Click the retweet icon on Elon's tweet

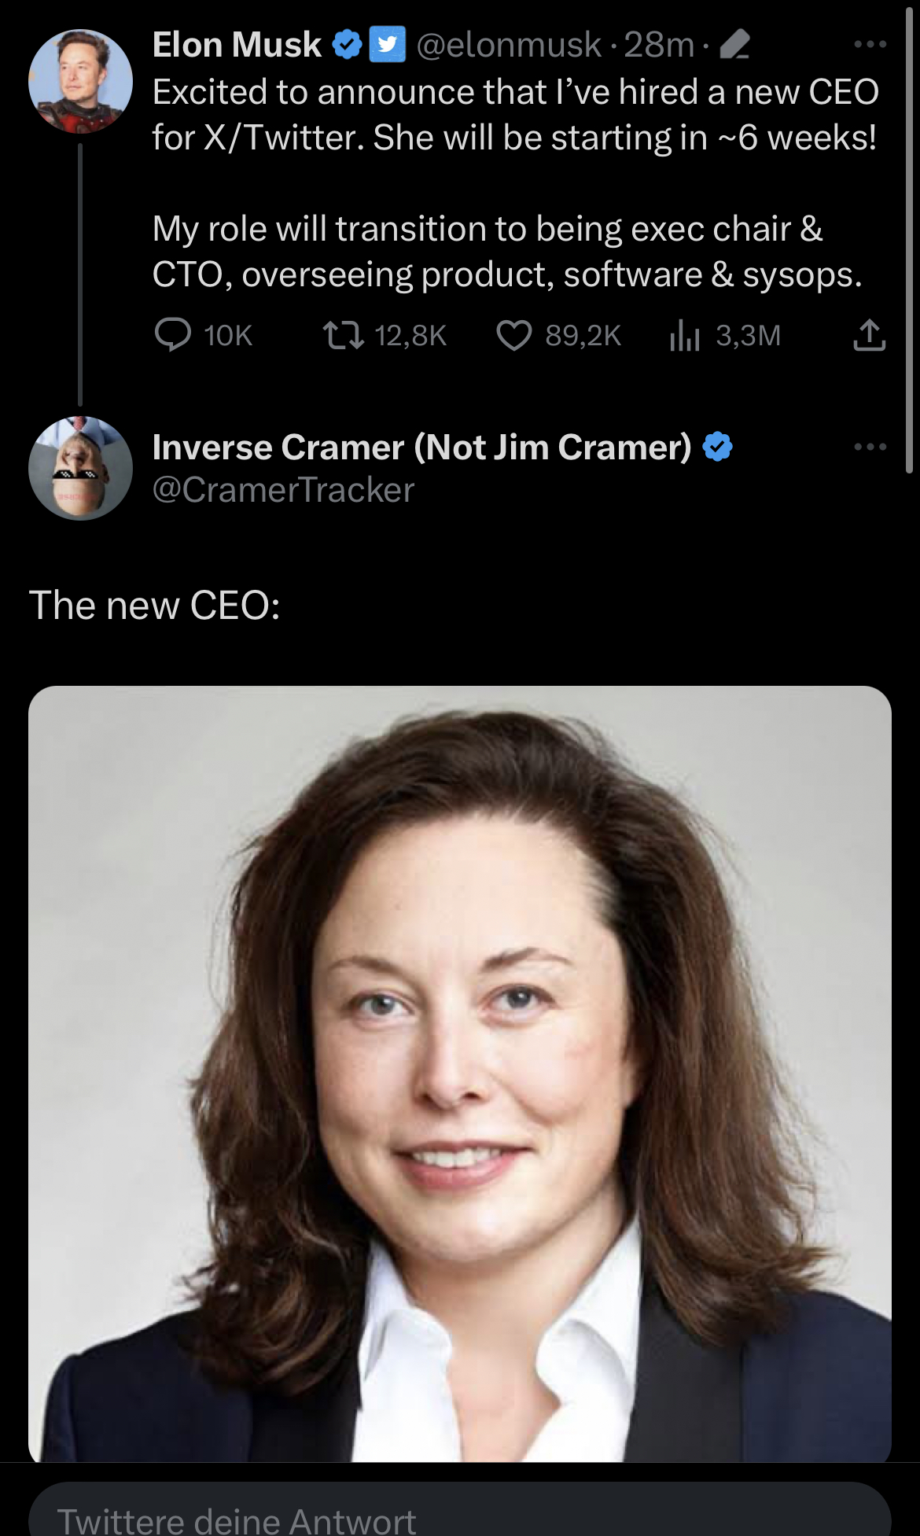344,335
